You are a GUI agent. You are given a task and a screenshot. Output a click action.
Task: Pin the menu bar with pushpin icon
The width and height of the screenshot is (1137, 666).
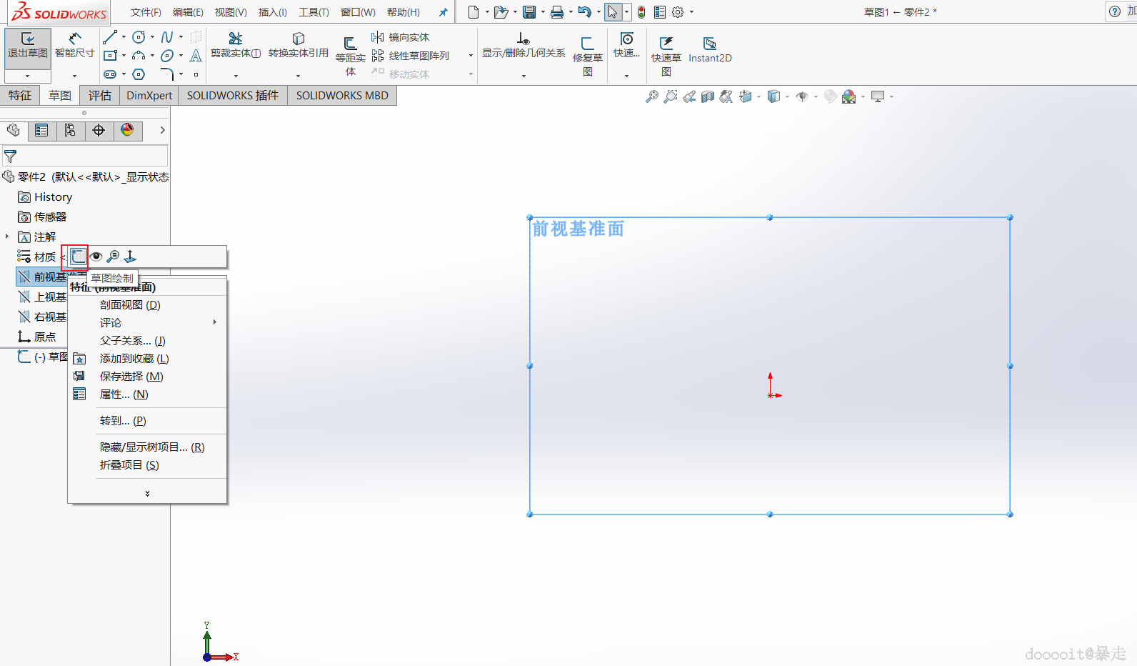click(x=443, y=12)
